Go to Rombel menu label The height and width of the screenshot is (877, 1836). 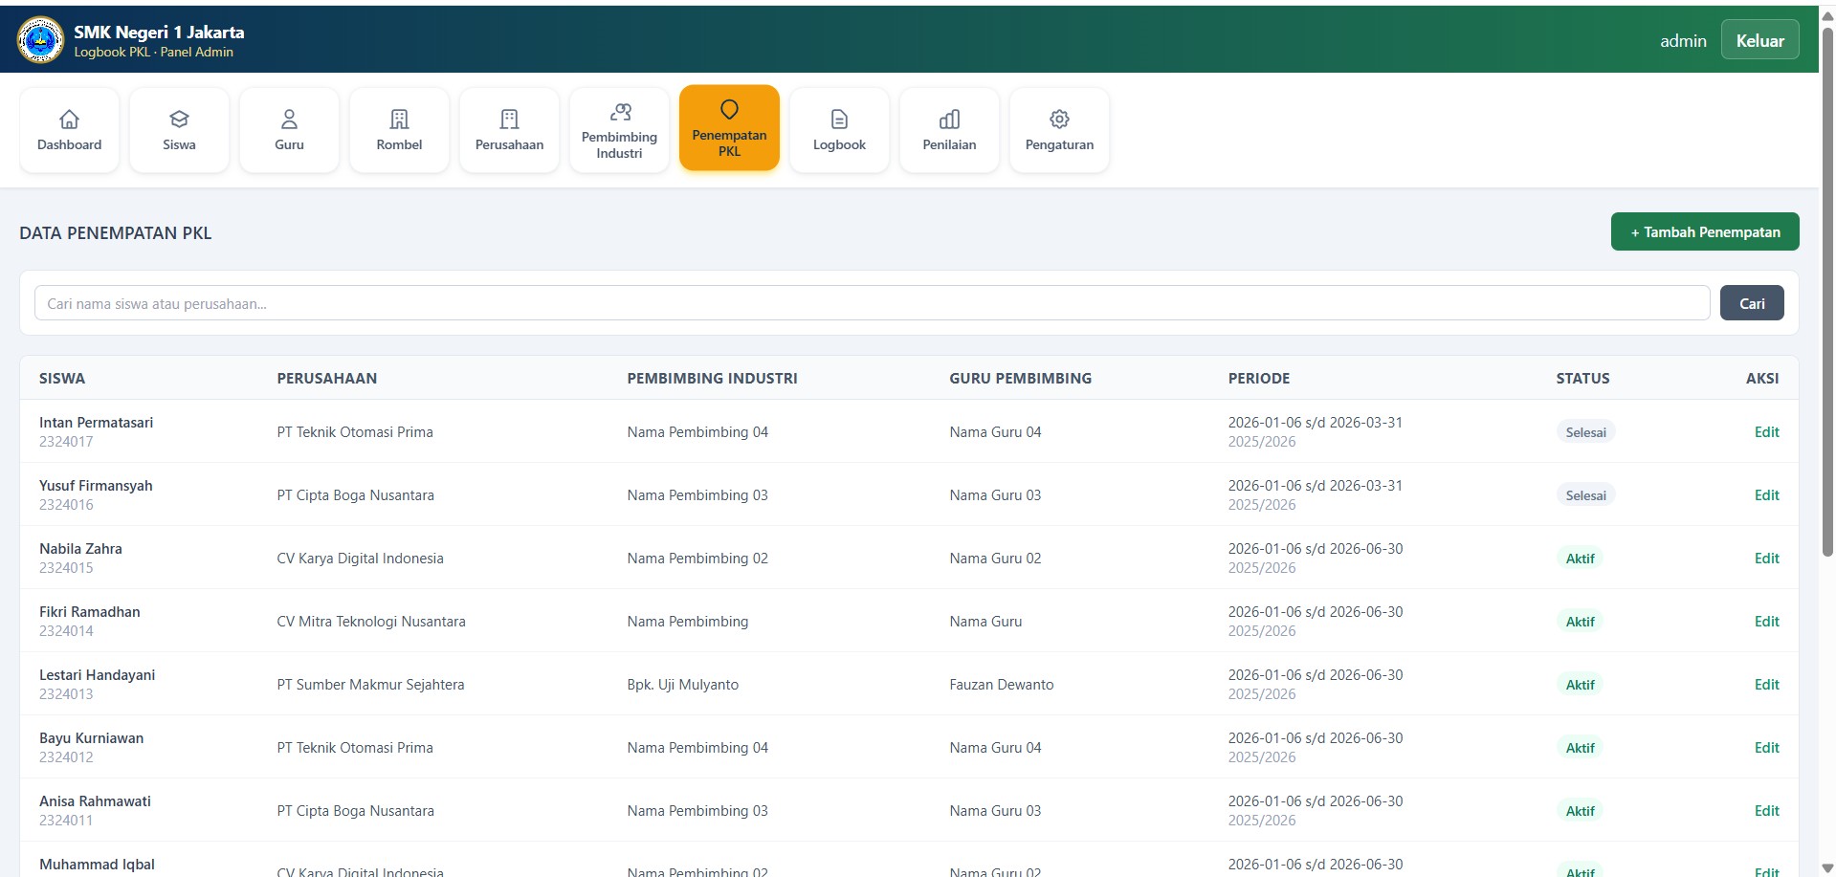tap(399, 144)
